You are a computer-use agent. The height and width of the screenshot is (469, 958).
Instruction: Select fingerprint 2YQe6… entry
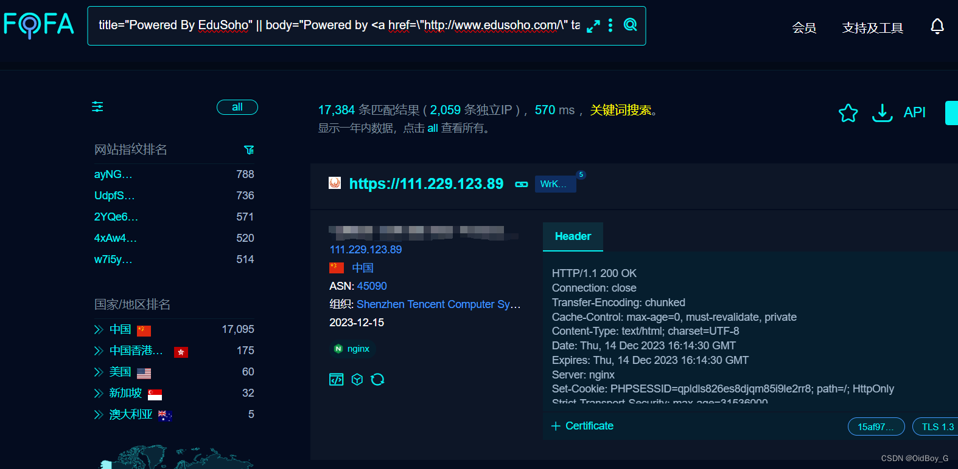(x=116, y=217)
